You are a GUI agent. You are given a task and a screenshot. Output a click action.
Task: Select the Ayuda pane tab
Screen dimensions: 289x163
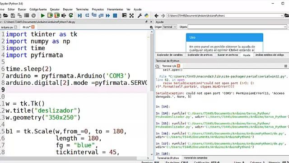247,55
